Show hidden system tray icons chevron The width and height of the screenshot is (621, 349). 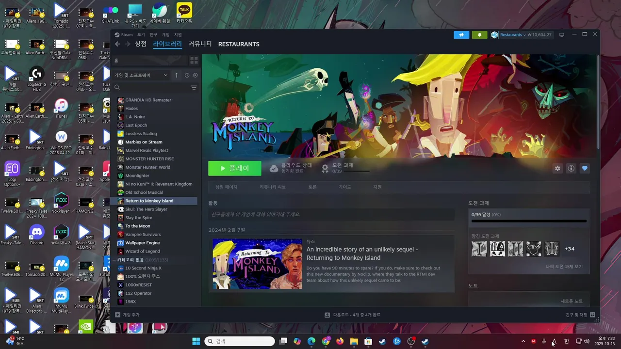tap(523, 341)
